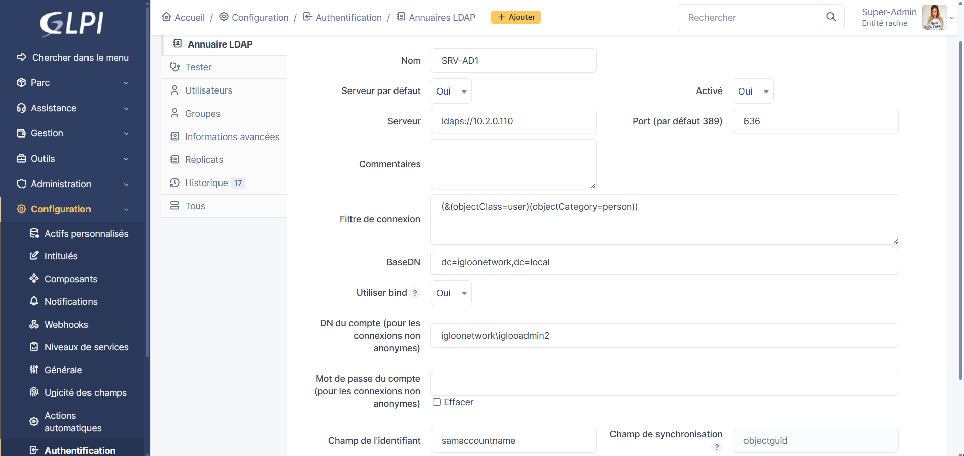Open the user profile dropdown arrow
964x456 pixels.
(952, 18)
